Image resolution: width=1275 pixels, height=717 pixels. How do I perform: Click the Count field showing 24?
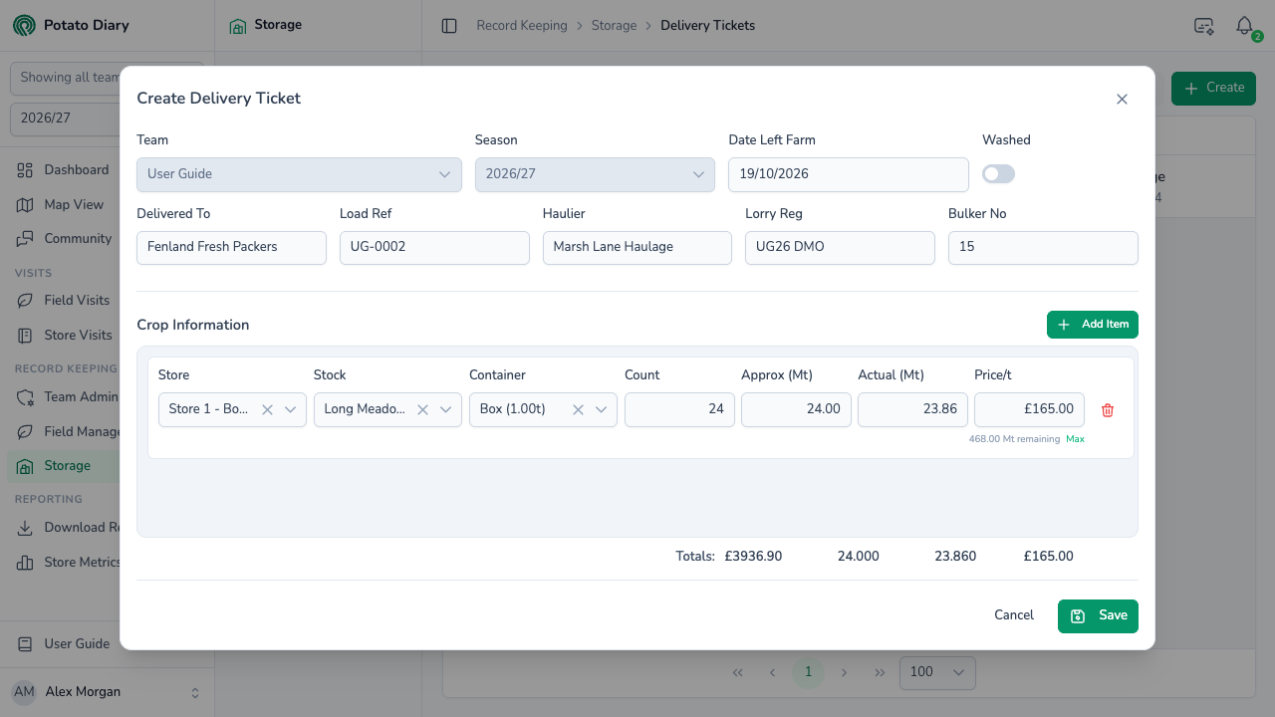(679, 409)
